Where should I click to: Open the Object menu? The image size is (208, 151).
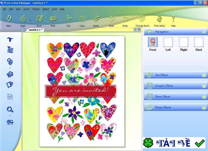click(46, 9)
